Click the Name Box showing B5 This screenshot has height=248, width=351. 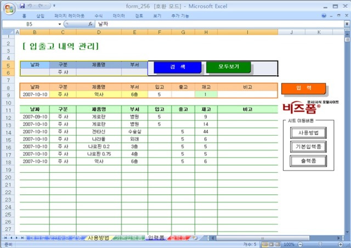tap(30, 24)
